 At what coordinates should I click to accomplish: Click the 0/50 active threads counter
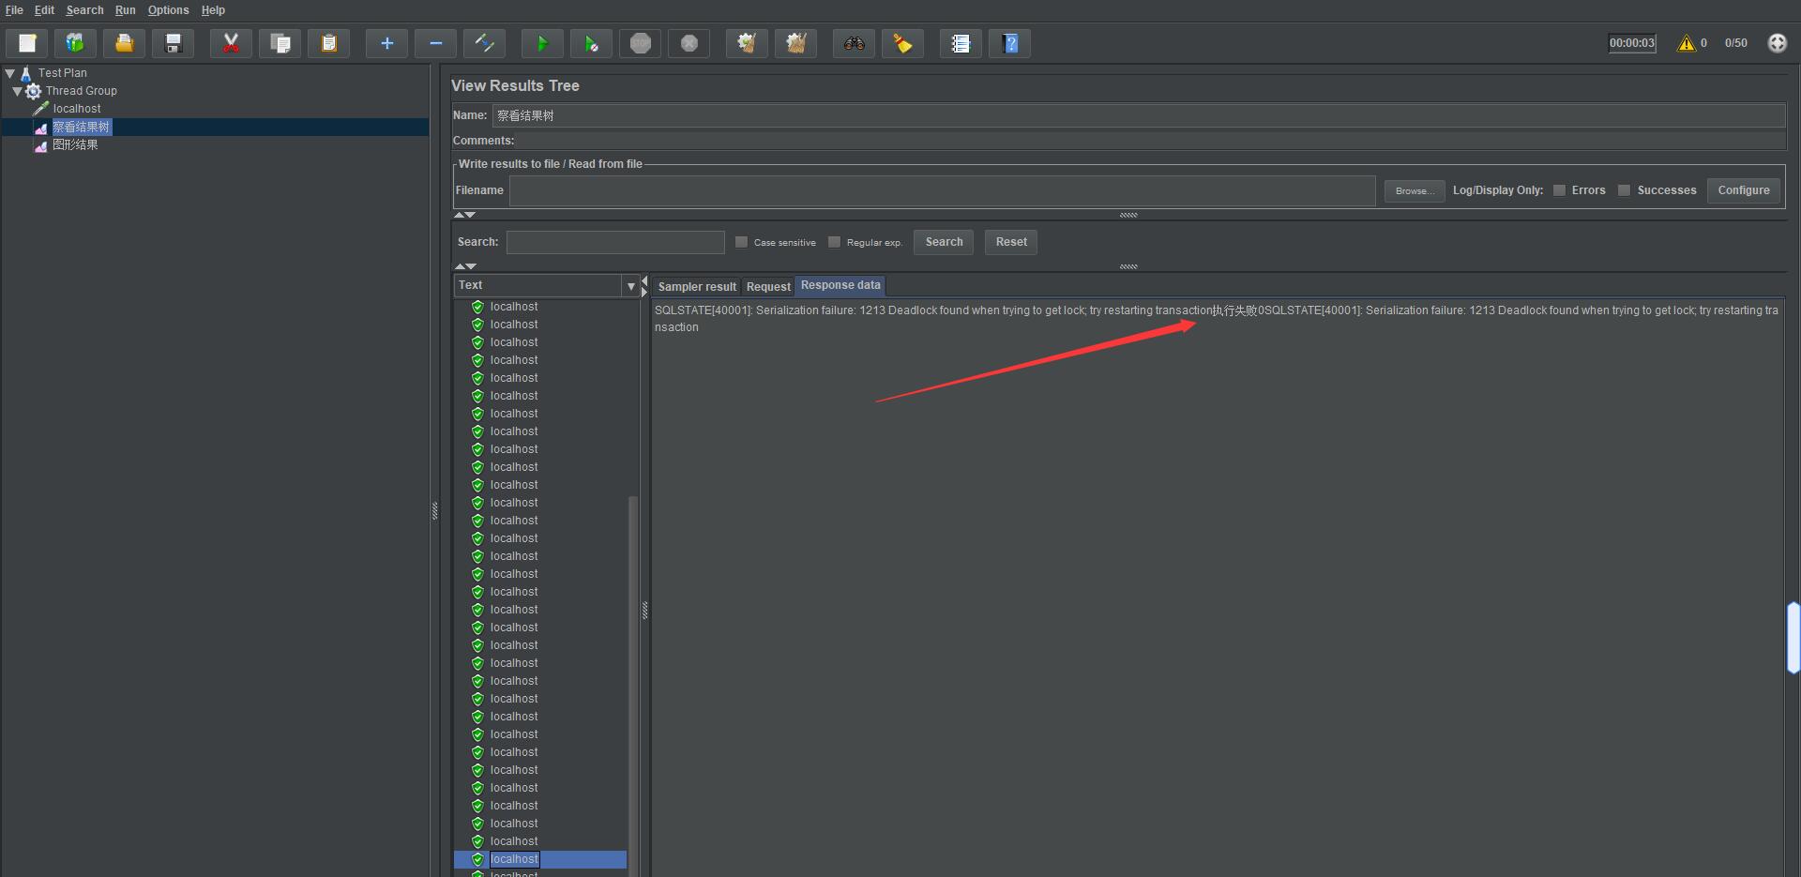1735,43
